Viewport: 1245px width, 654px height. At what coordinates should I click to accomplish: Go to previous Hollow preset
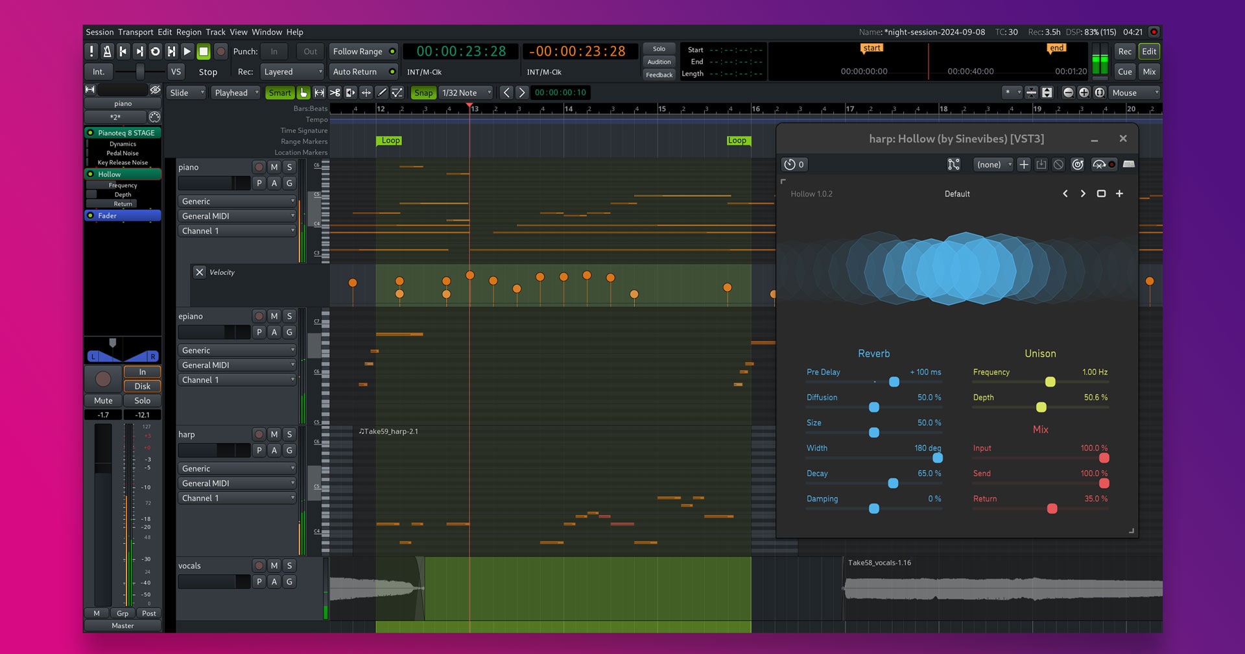pyautogui.click(x=1065, y=194)
